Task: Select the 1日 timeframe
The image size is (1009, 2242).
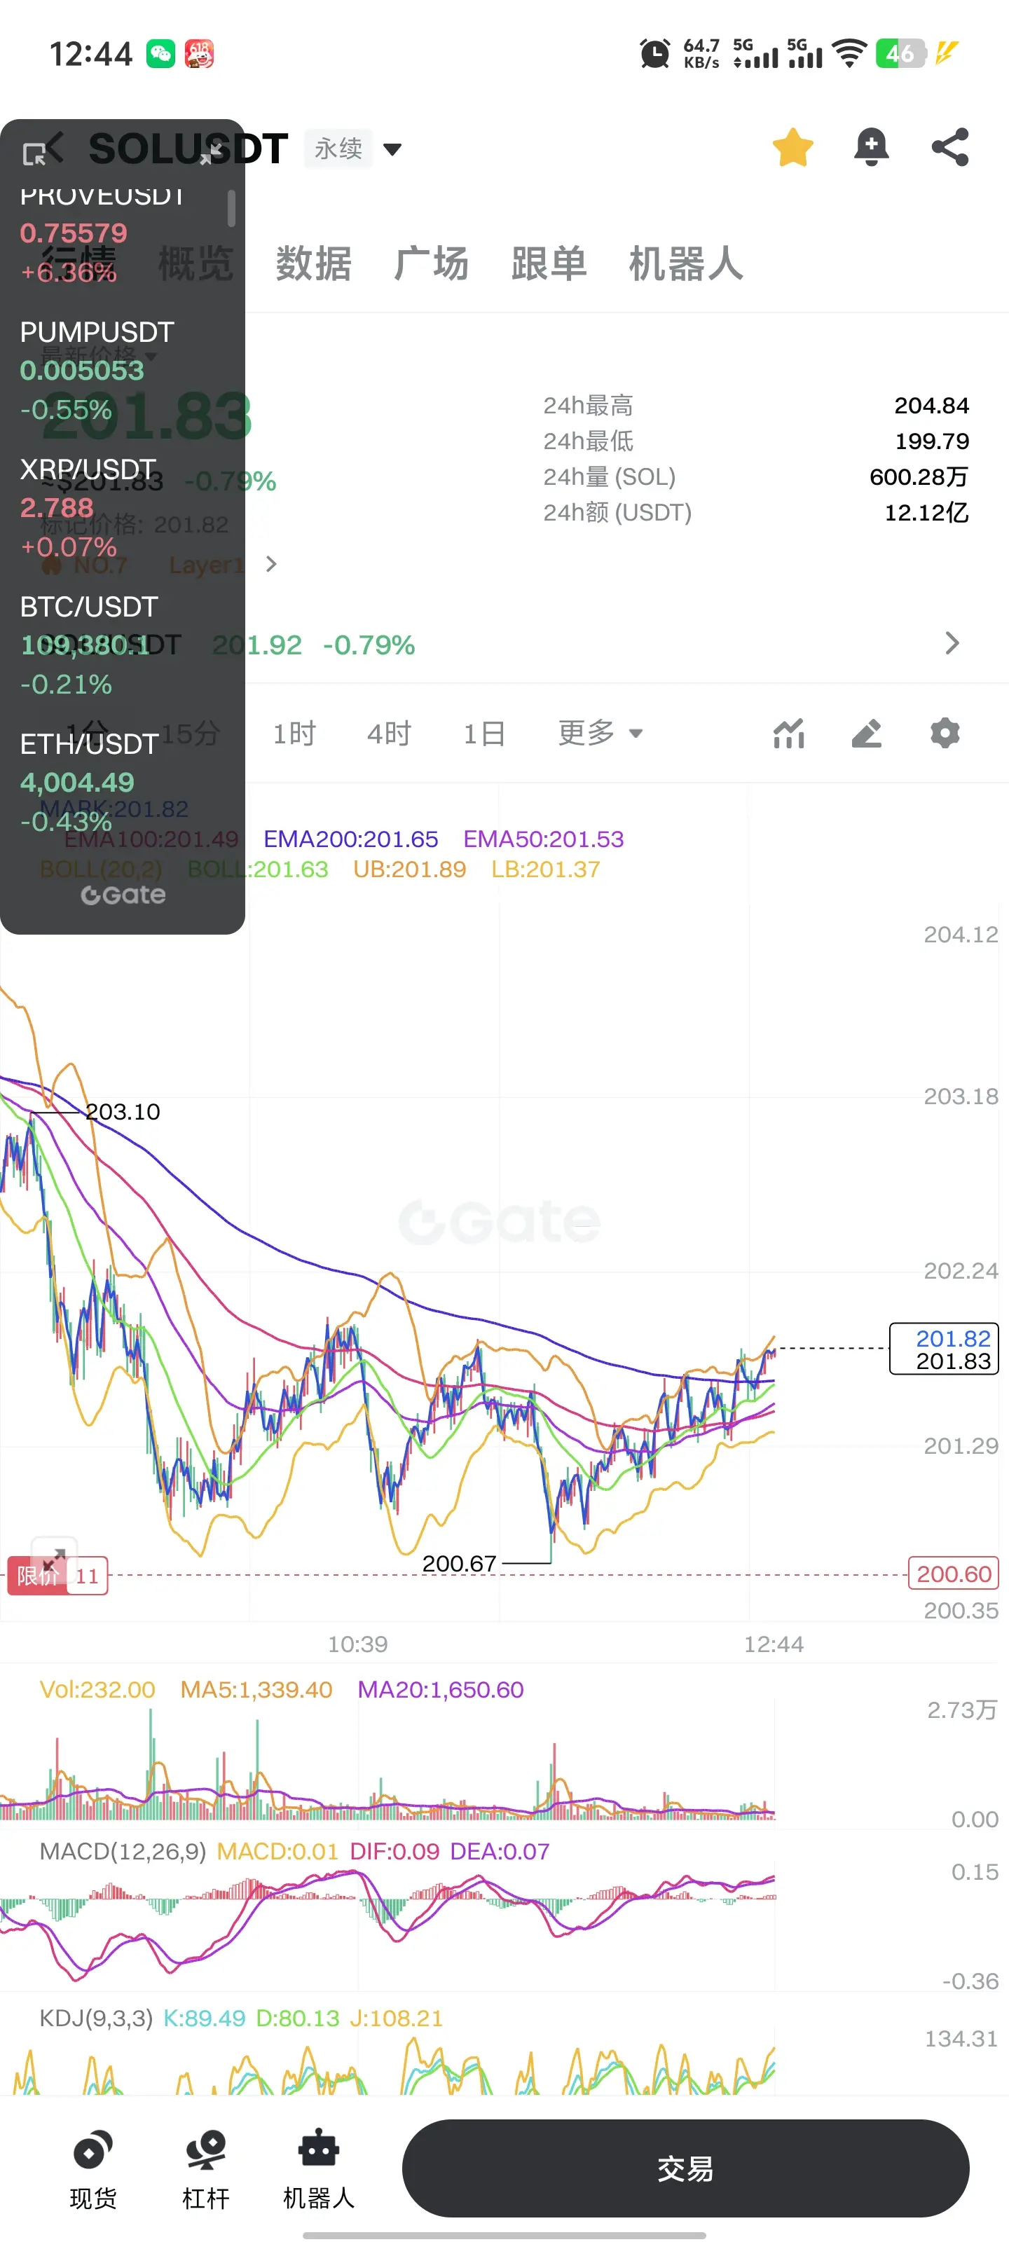Action: click(484, 734)
